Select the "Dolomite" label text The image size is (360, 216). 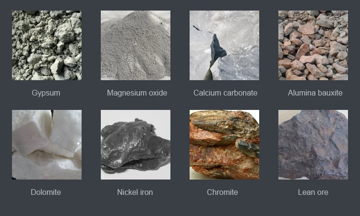click(x=46, y=192)
